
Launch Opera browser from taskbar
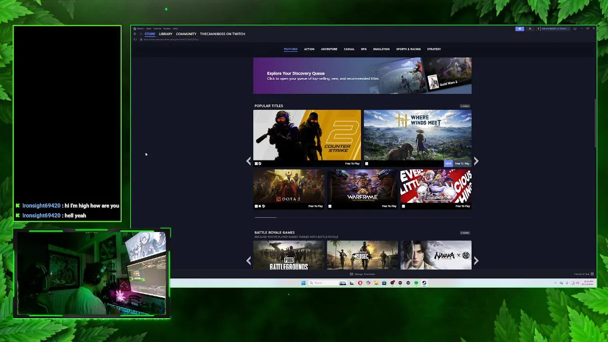pyautogui.click(x=360, y=283)
